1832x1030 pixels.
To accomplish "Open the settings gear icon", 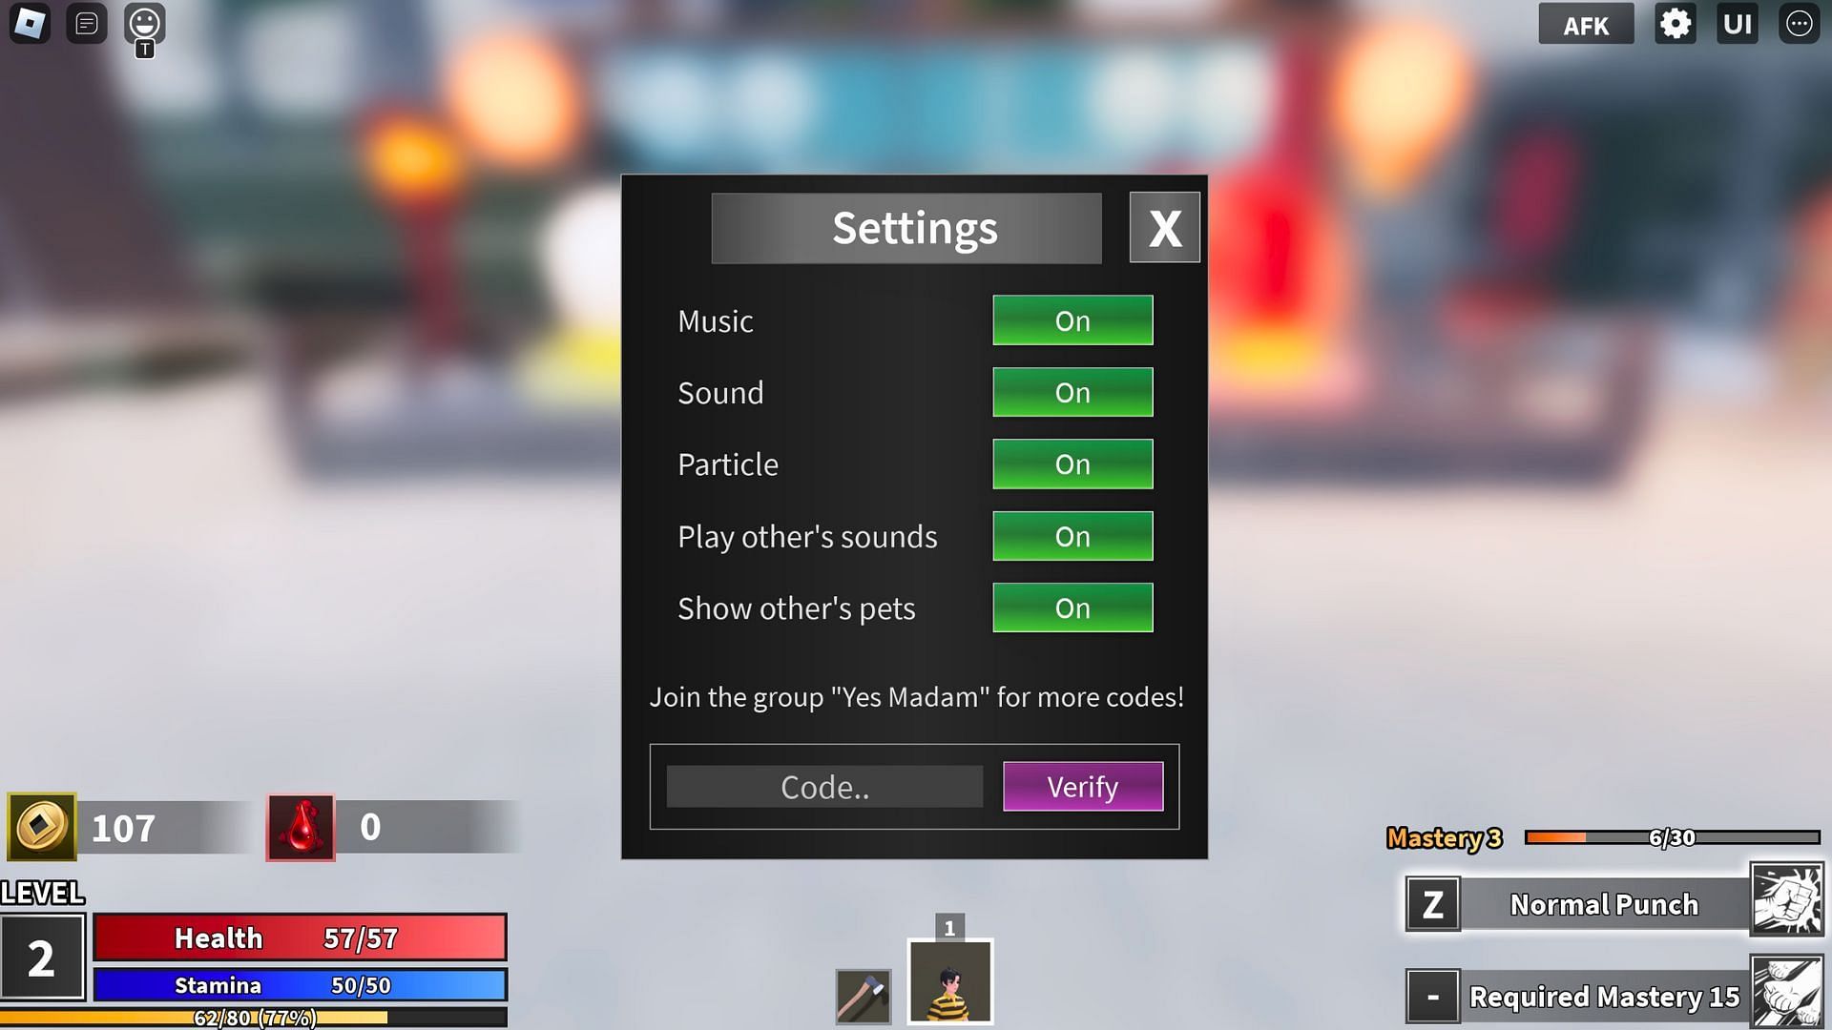I will click(1675, 23).
